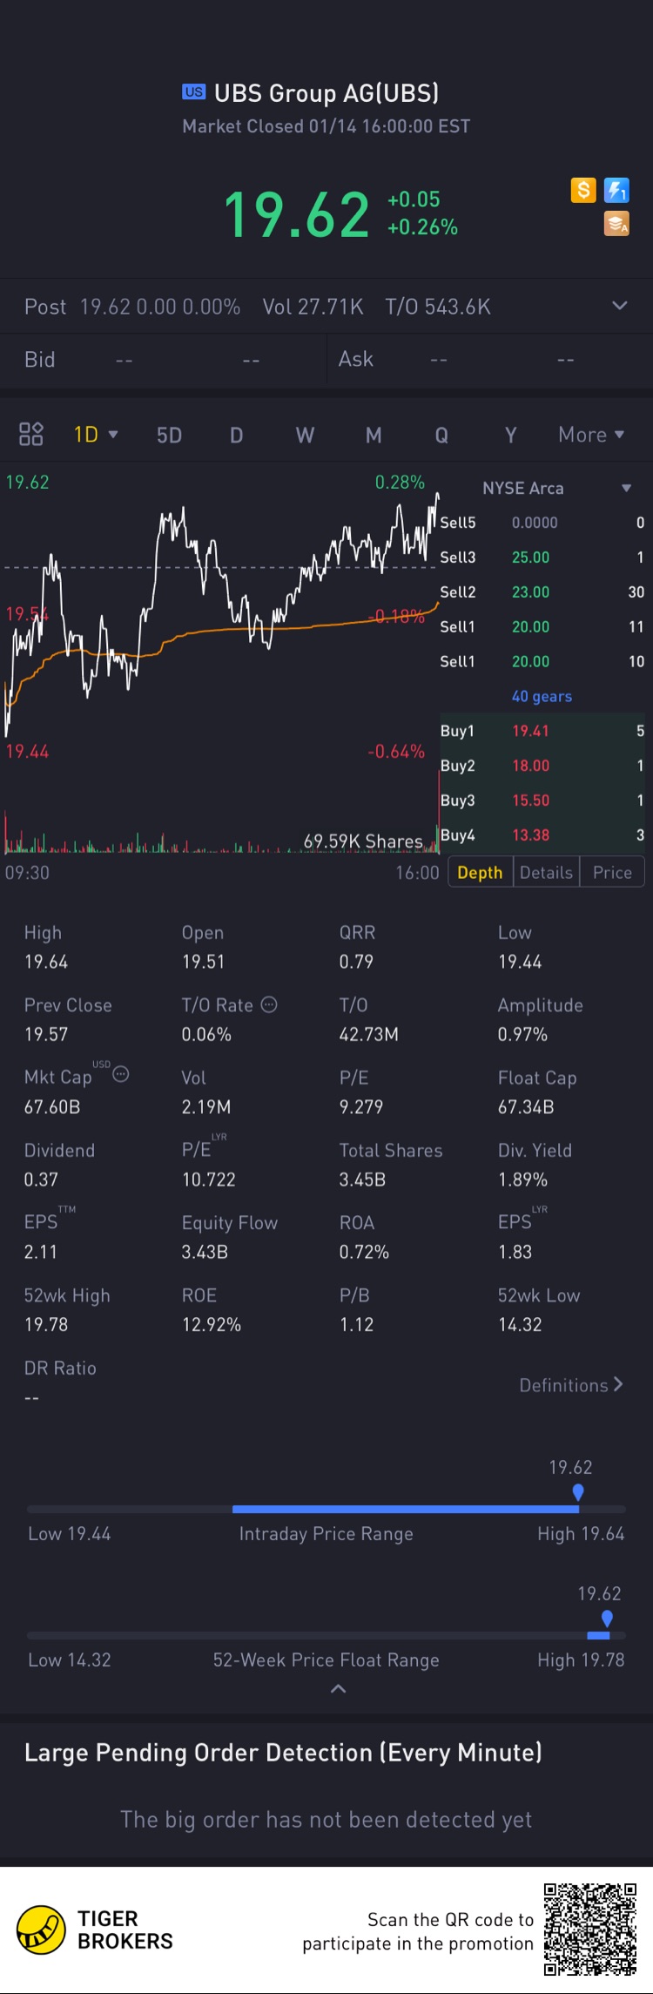
Task: Select the 5D chart tab
Action: [x=169, y=435]
